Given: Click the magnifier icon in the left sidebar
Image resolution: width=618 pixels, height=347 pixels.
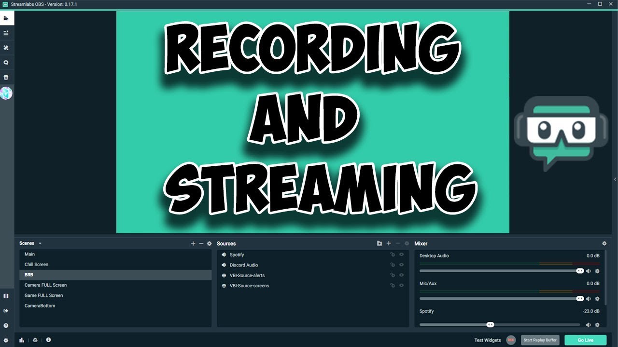Looking at the screenshot, I should pos(6,62).
